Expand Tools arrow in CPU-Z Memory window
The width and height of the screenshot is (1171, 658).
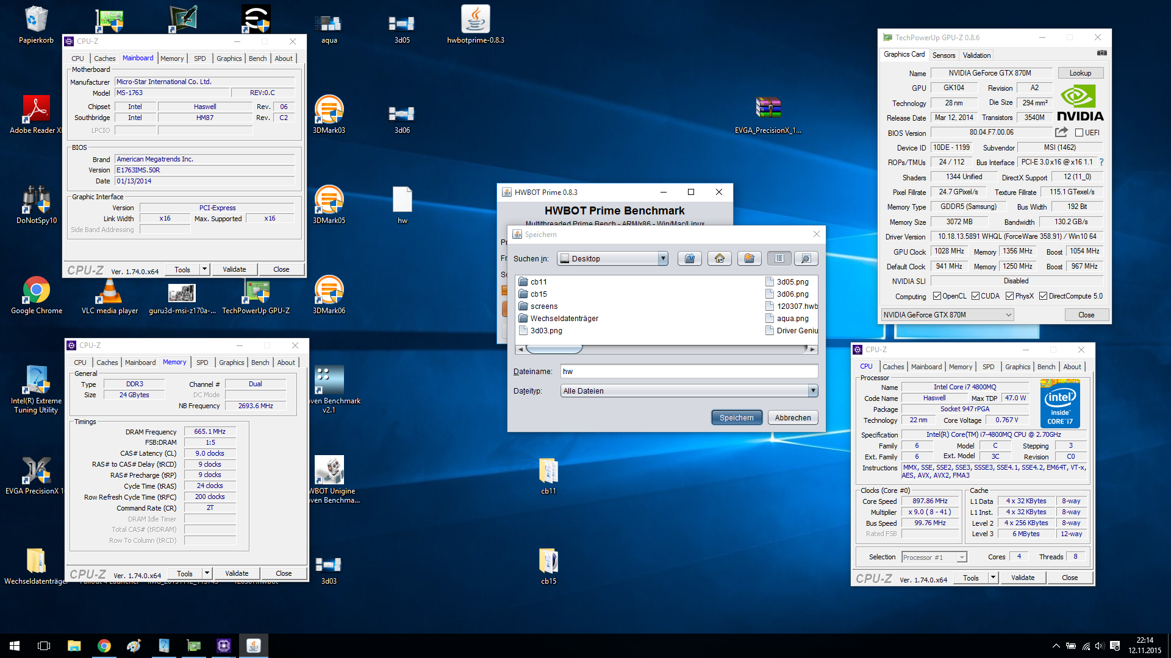(207, 573)
